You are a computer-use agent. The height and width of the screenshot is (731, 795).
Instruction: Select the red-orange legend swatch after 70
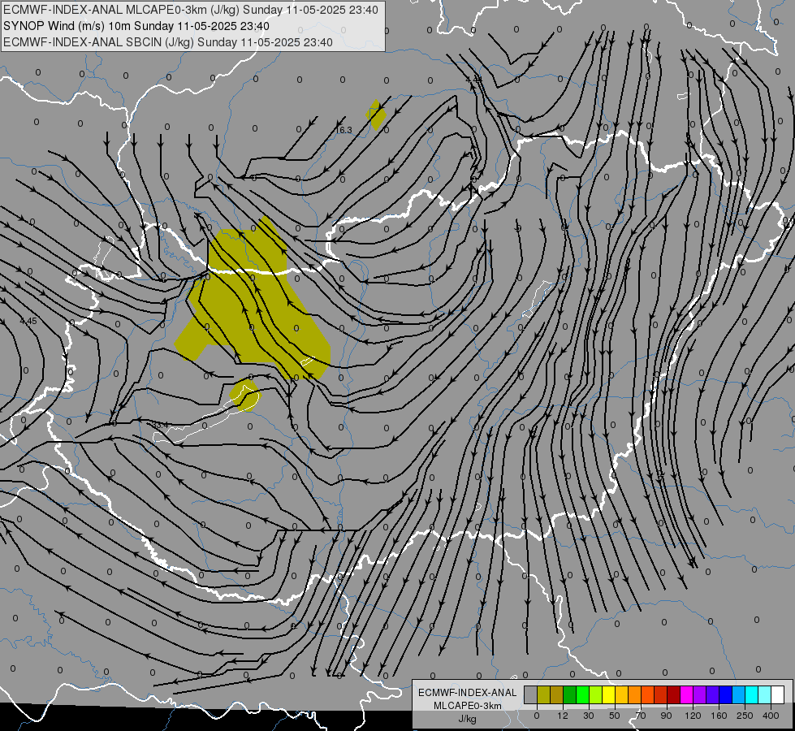tap(648, 694)
